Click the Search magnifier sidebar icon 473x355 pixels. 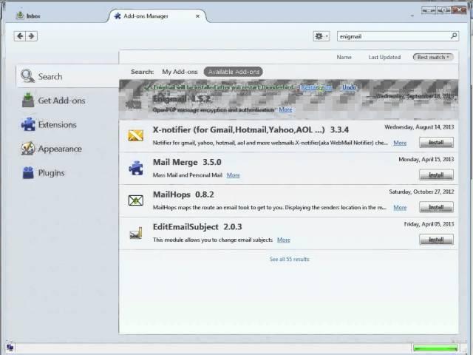[27, 75]
